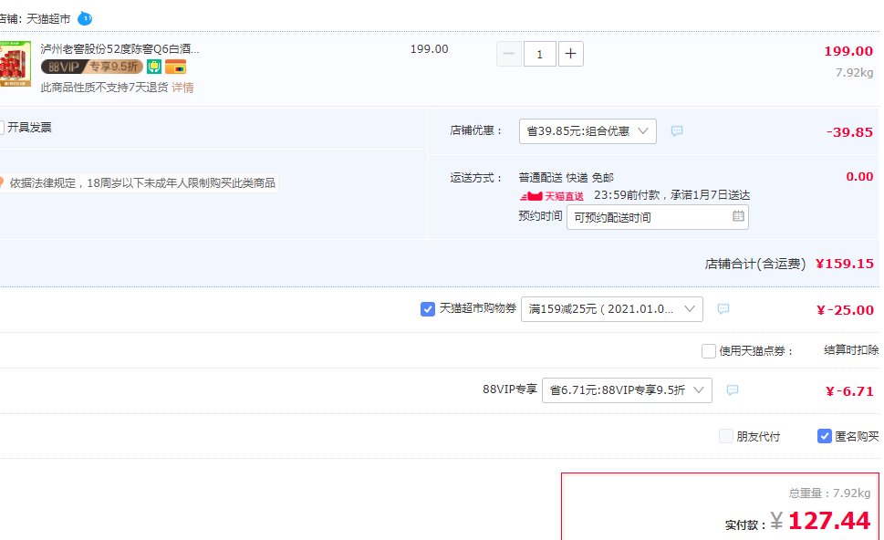Viewport: 884px width, 540px height.
Task: Open the 店铺优惠 省39.85元 dropdown
Action: coord(588,131)
